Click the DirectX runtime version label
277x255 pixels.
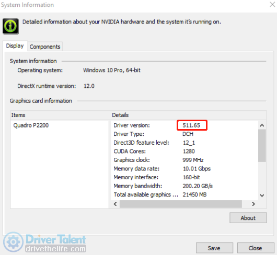47,86
